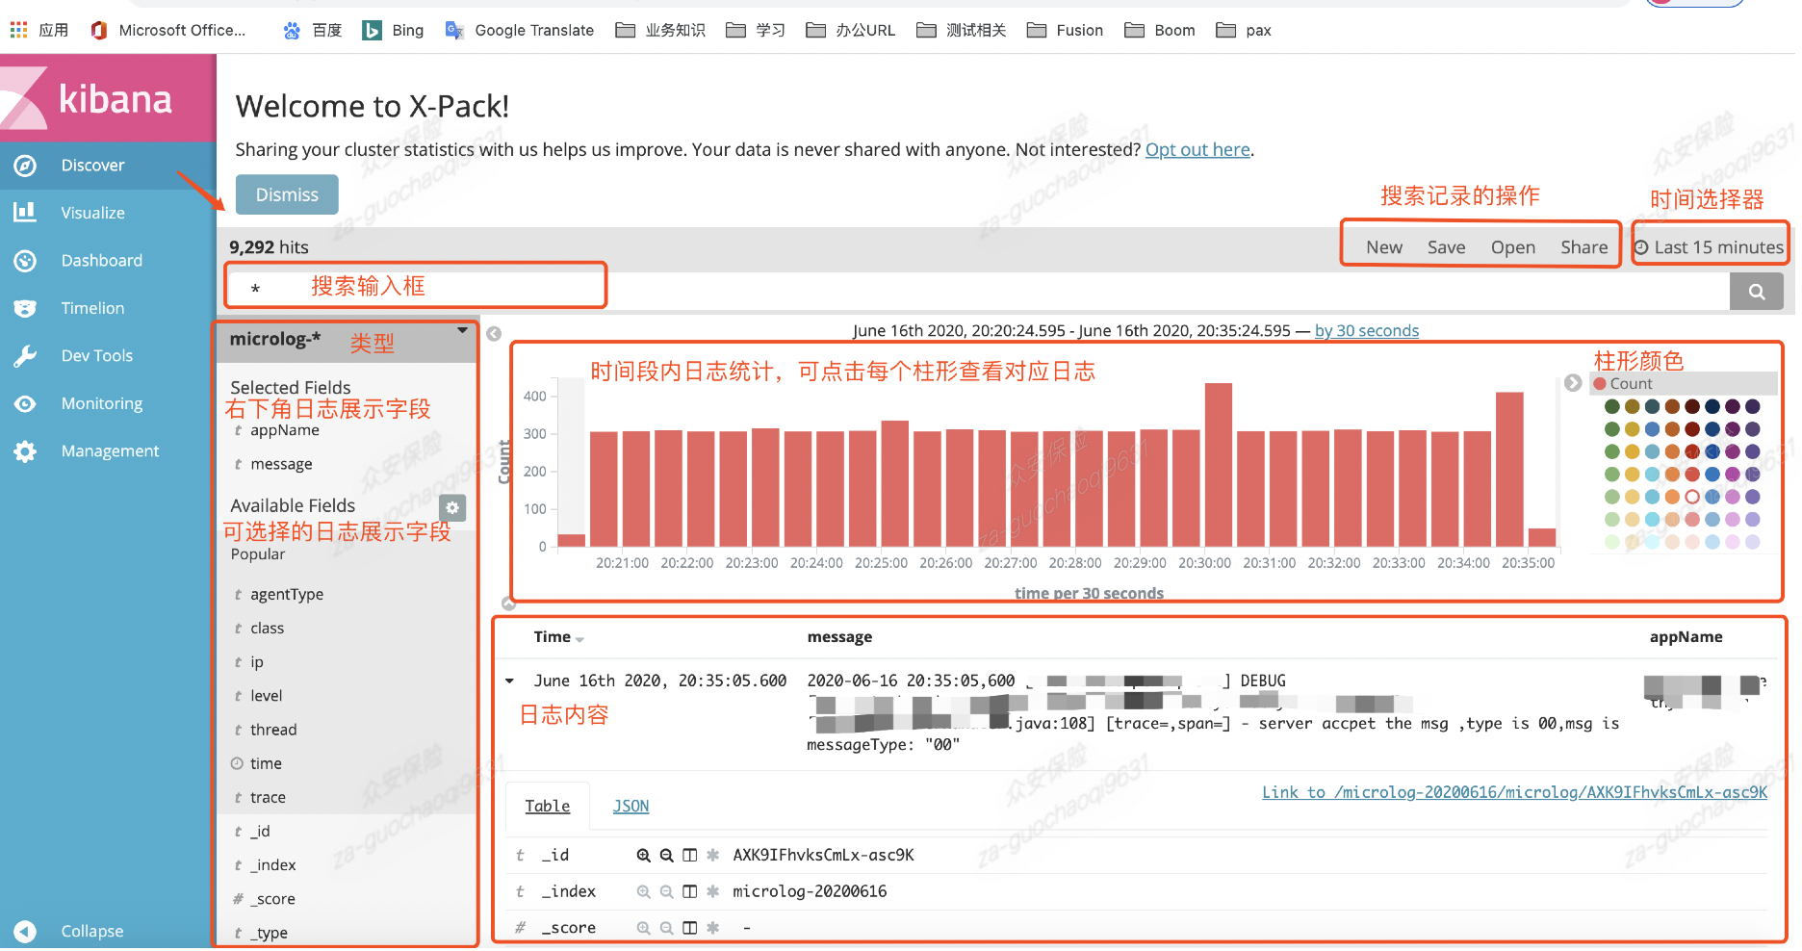Click Open in the search menu
The height and width of the screenshot is (951, 1802).
[1512, 247]
